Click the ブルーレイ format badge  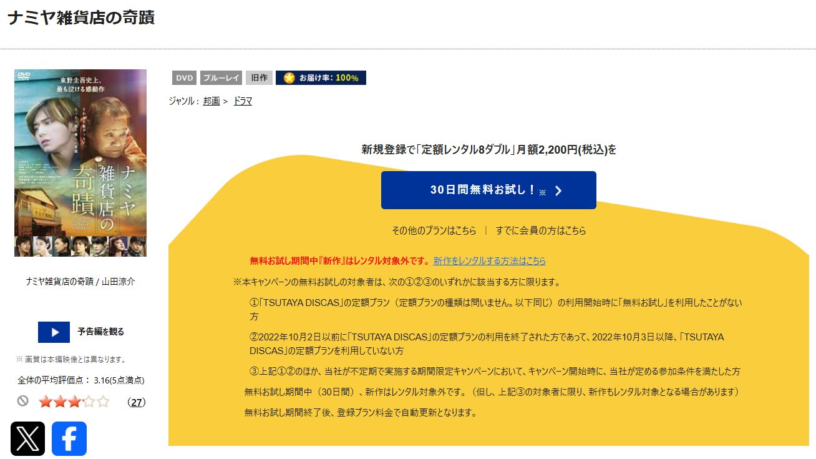click(x=221, y=78)
